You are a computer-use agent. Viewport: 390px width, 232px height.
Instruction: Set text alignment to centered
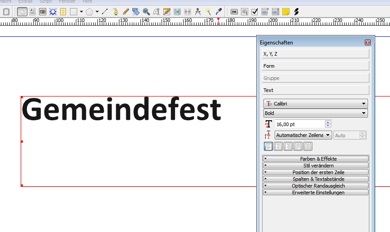(278, 146)
